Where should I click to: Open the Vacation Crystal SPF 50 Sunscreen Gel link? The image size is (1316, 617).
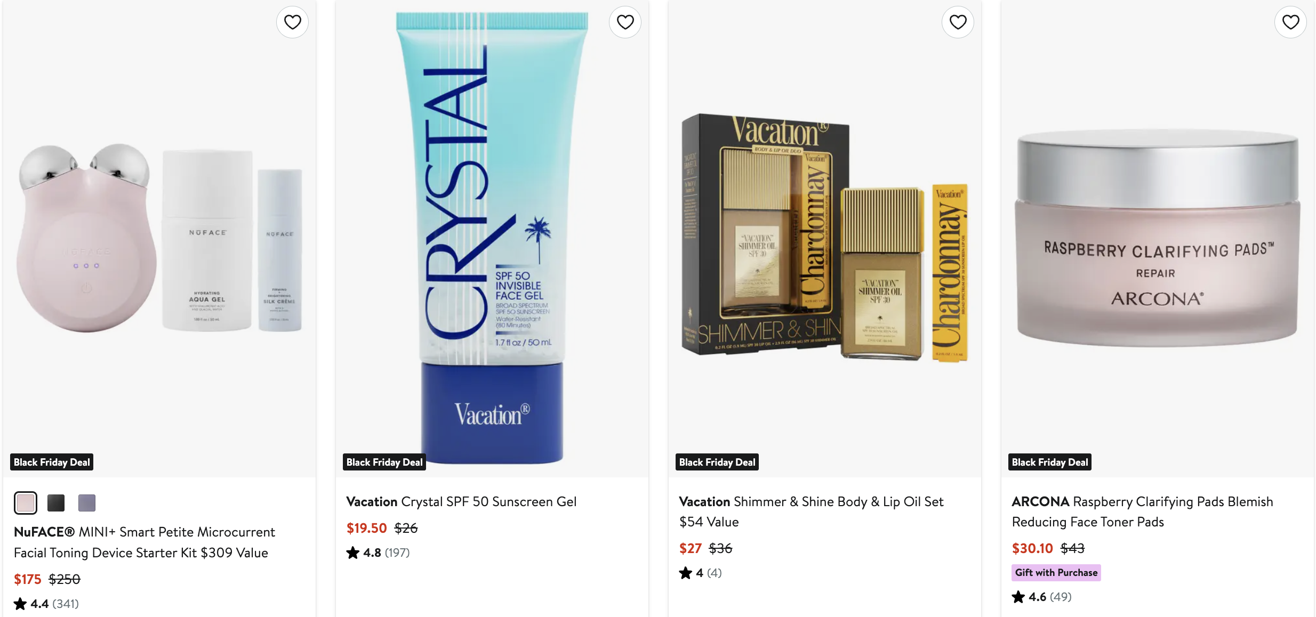tap(461, 501)
